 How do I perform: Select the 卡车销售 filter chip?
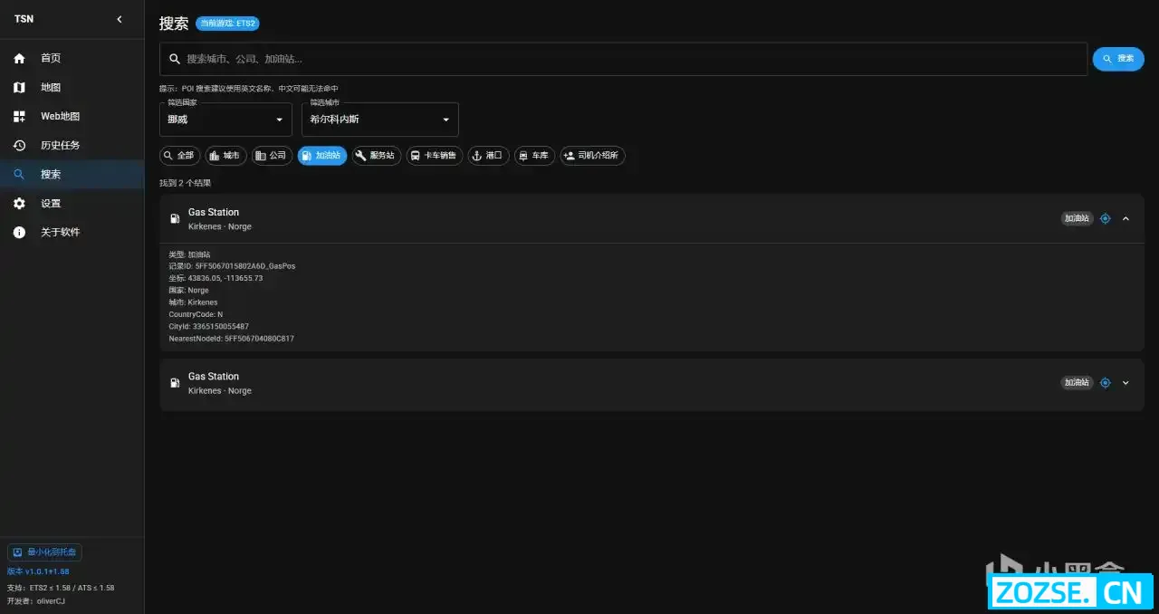pyautogui.click(x=435, y=156)
